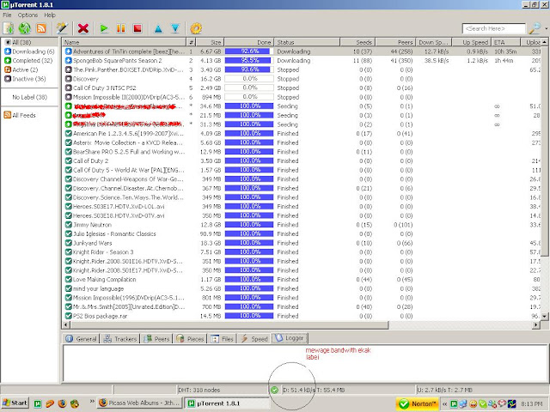Viewport: 550px width, 412px height.
Task: Open the Windows Start button
Action: click(x=15, y=403)
